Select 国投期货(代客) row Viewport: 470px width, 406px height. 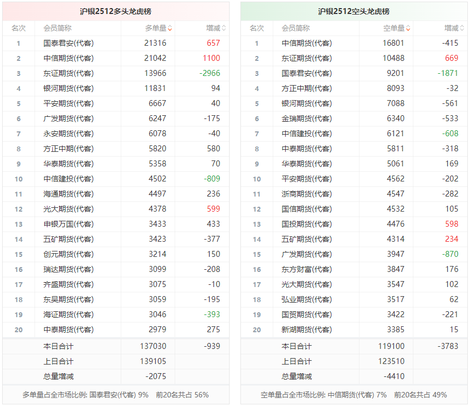tap(354, 224)
